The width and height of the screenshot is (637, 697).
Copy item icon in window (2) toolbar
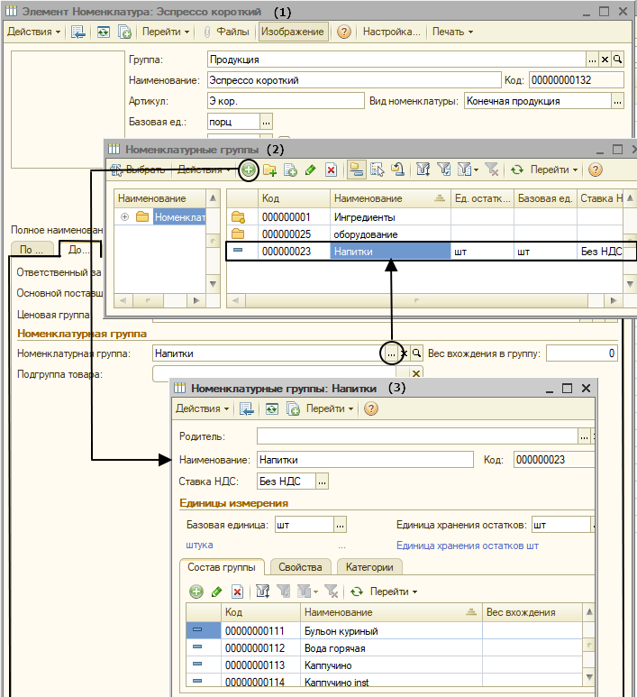290,170
